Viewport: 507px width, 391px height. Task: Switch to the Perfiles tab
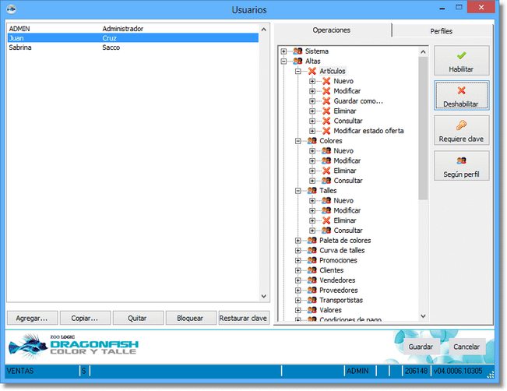(441, 31)
